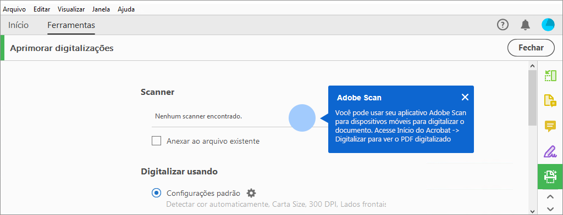The image size is (563, 215).
Task: Click the scrollbar up arrow
Action: tap(532, 66)
